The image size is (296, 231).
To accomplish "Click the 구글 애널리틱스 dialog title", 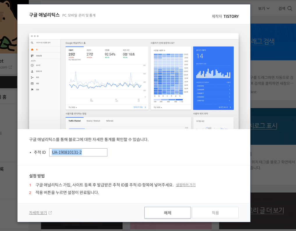I will 44,15.
